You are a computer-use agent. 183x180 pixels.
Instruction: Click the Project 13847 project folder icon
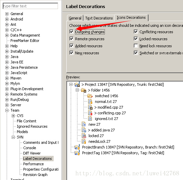[x=77, y=84]
